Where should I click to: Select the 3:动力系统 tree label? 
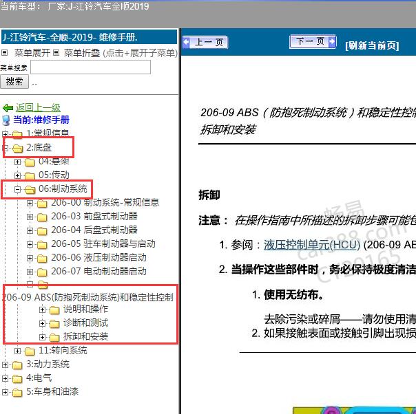click(48, 364)
